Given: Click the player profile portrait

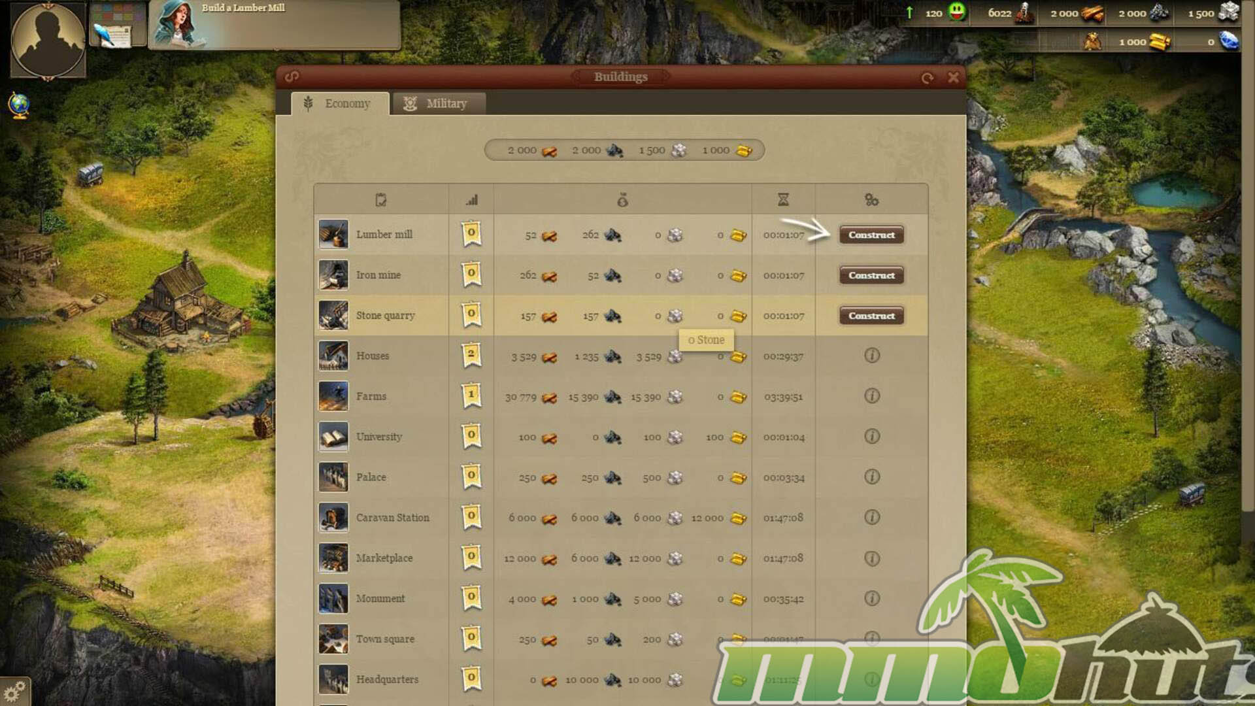Looking at the screenshot, I should click(x=48, y=39).
